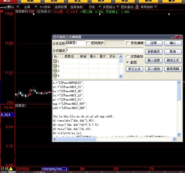Click 多图组合 in the toolbar
Viewport: 185px width, 173px height.
[x=109, y=7]
